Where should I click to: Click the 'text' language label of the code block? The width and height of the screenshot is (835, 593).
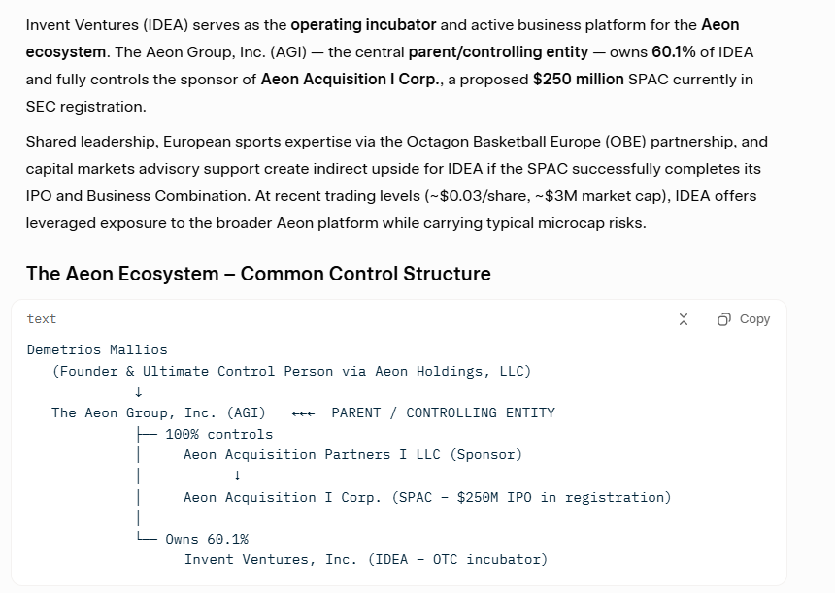coord(42,319)
